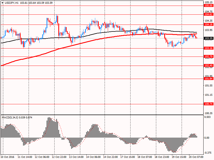Viewport: 214px width, 160px height.
Task: Select the 105.00 red price level label
Action: pyautogui.click(x=209, y=6)
